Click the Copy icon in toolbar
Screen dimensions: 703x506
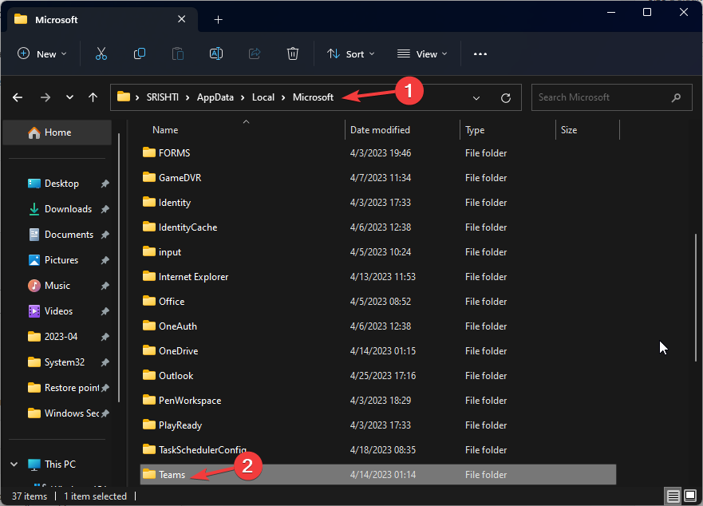pos(140,53)
